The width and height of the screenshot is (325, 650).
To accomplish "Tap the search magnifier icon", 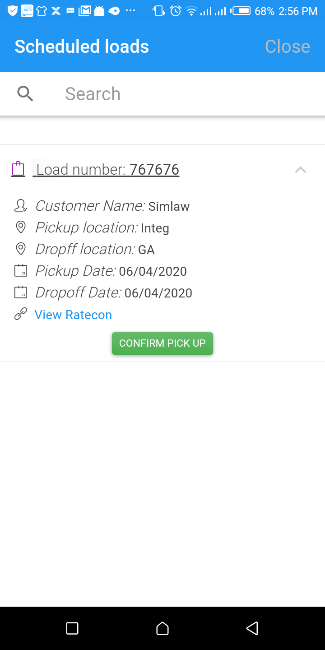I will (25, 94).
